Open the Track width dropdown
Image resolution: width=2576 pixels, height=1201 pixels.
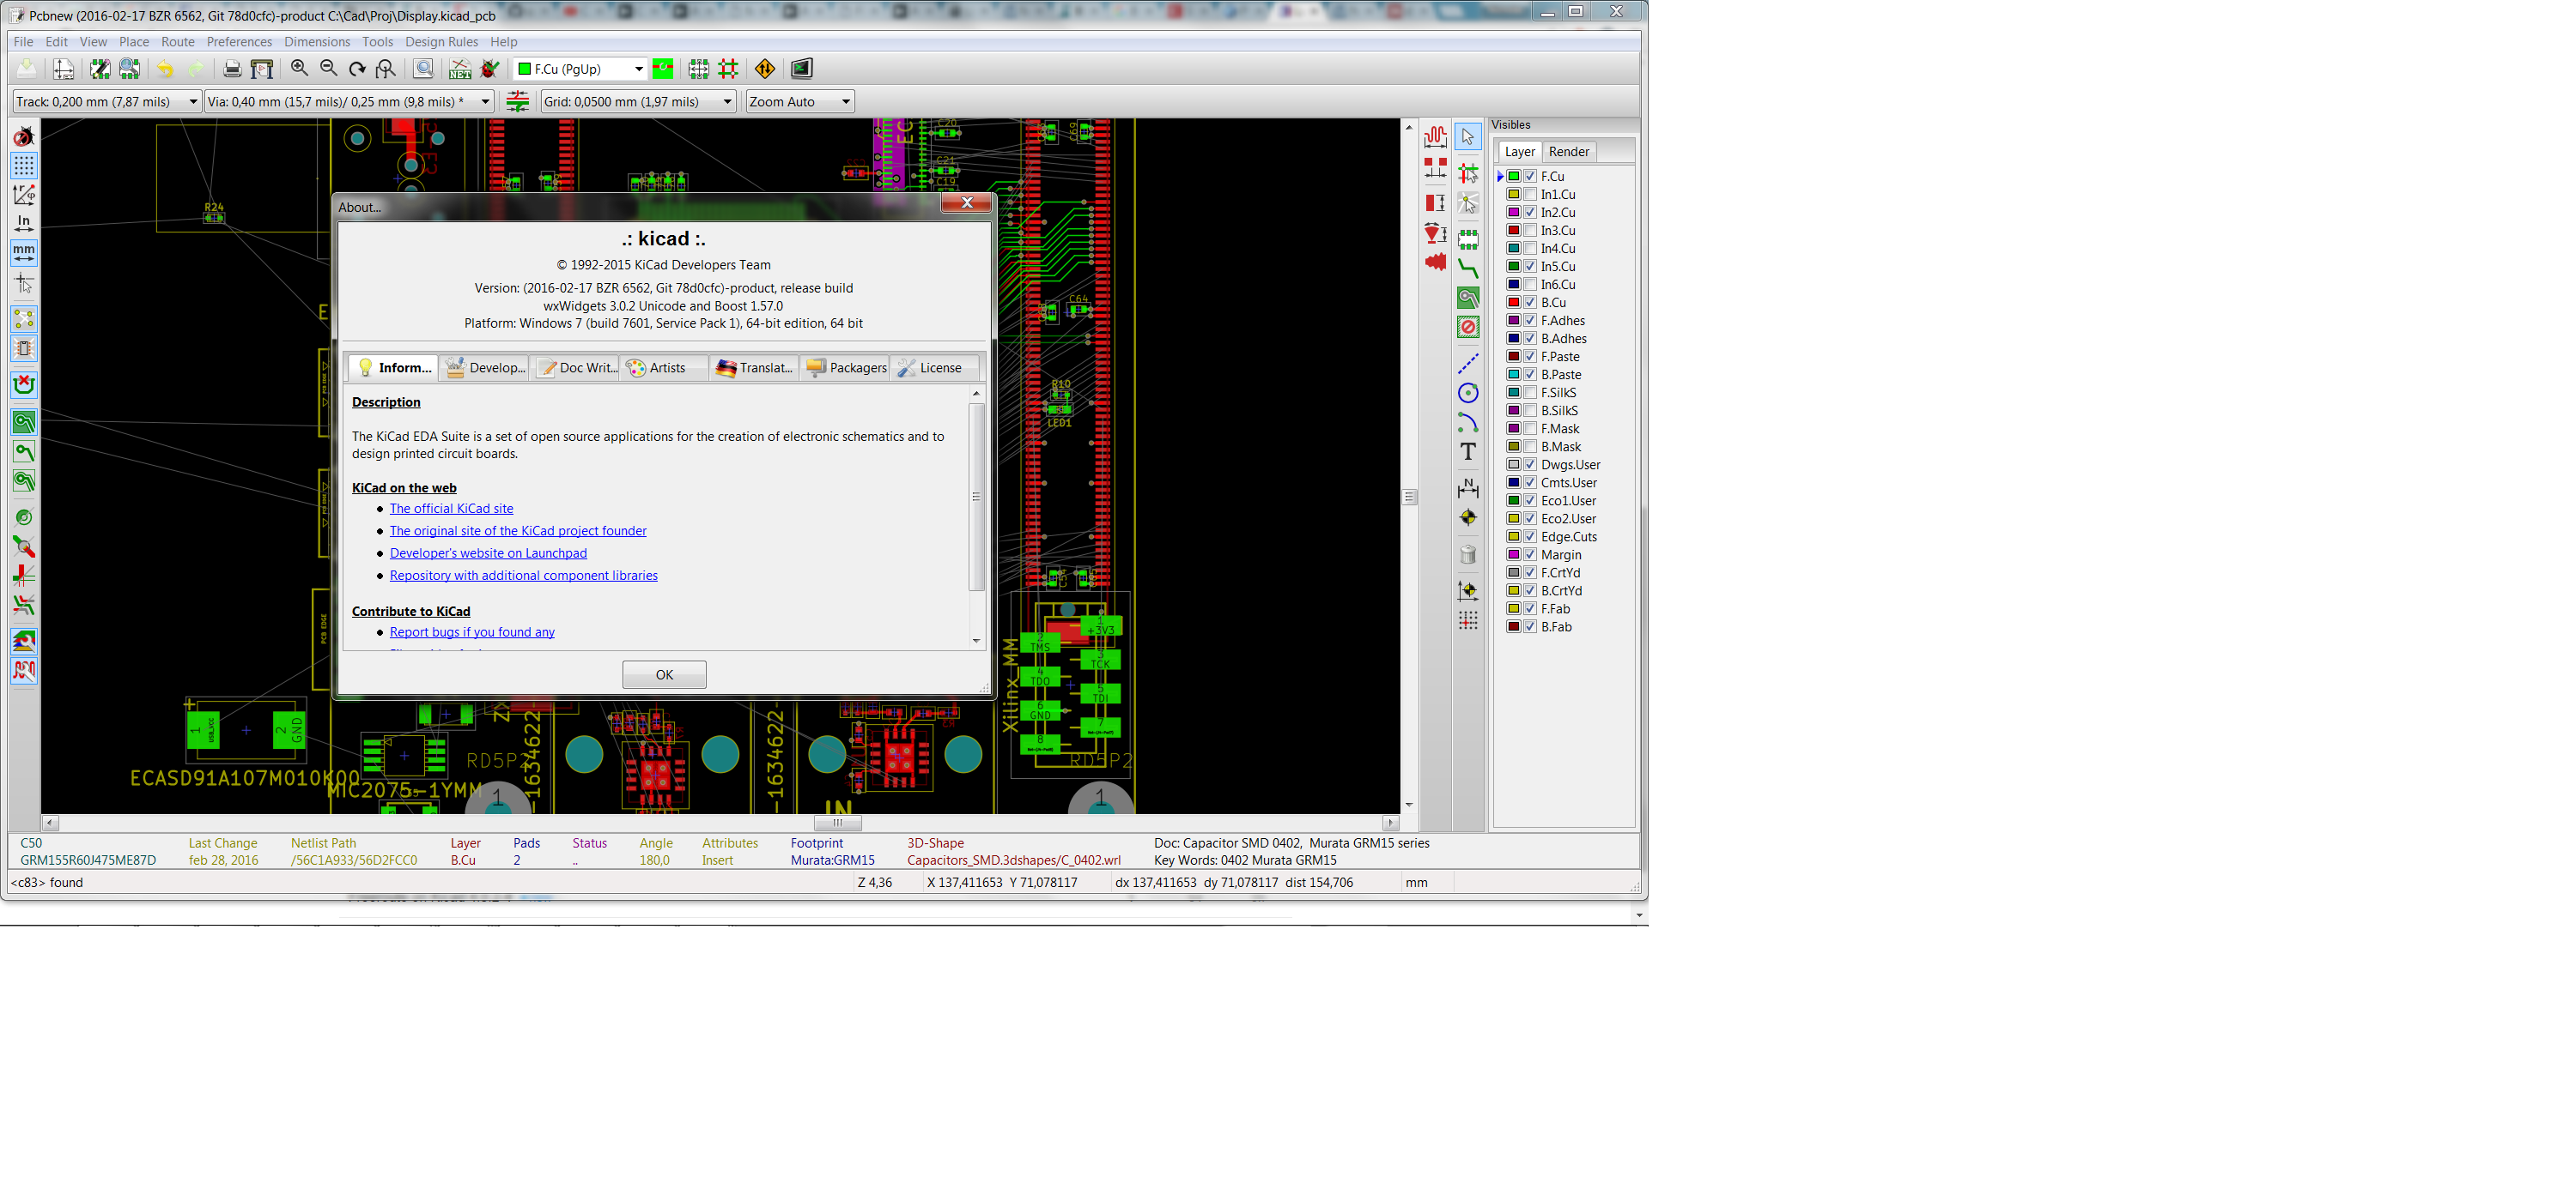click(x=106, y=102)
